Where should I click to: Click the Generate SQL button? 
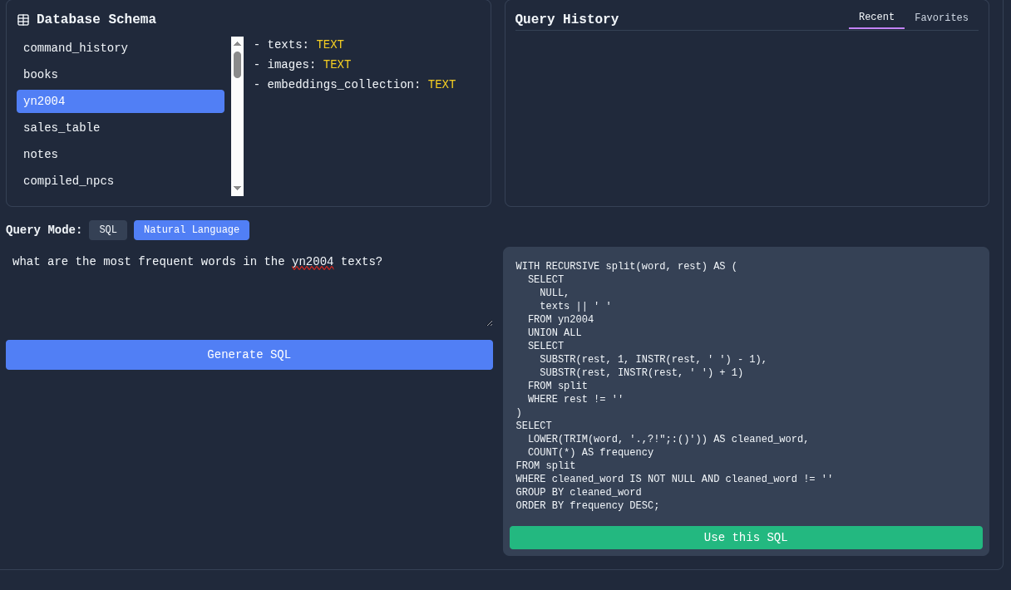249,354
